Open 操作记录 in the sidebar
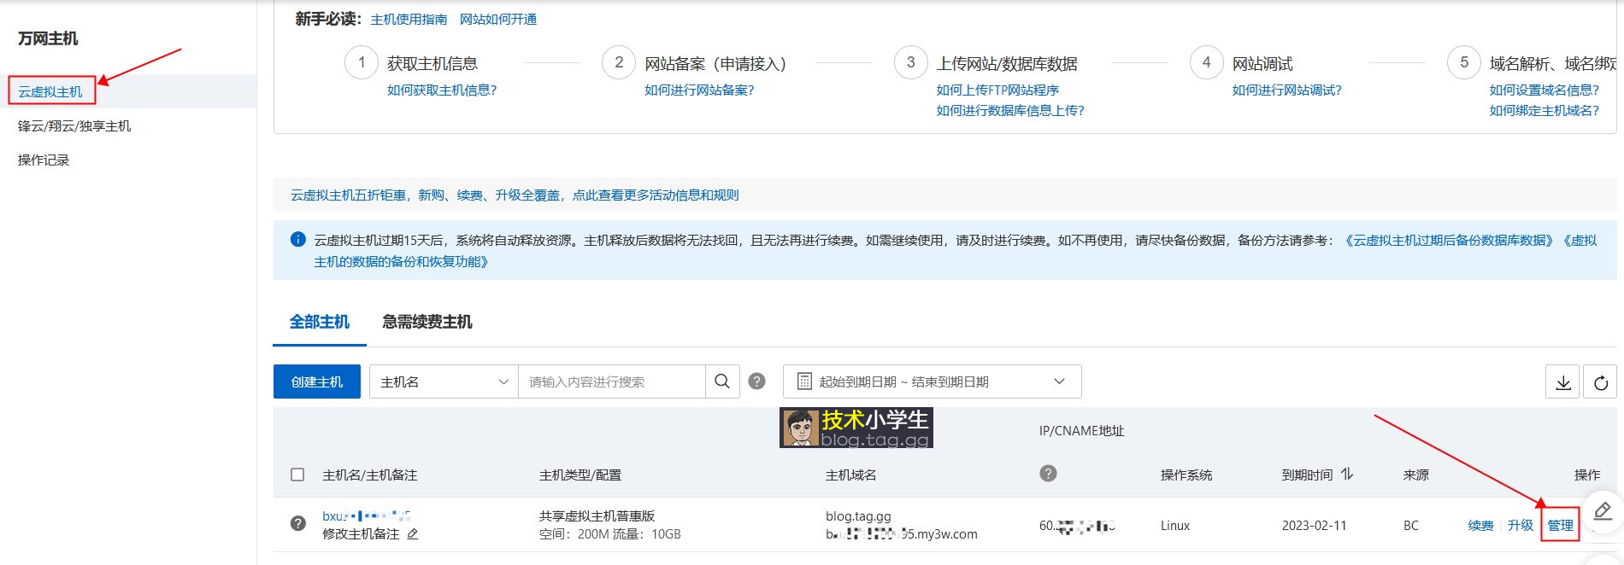Viewport: 1624px width, 565px height. click(x=44, y=160)
